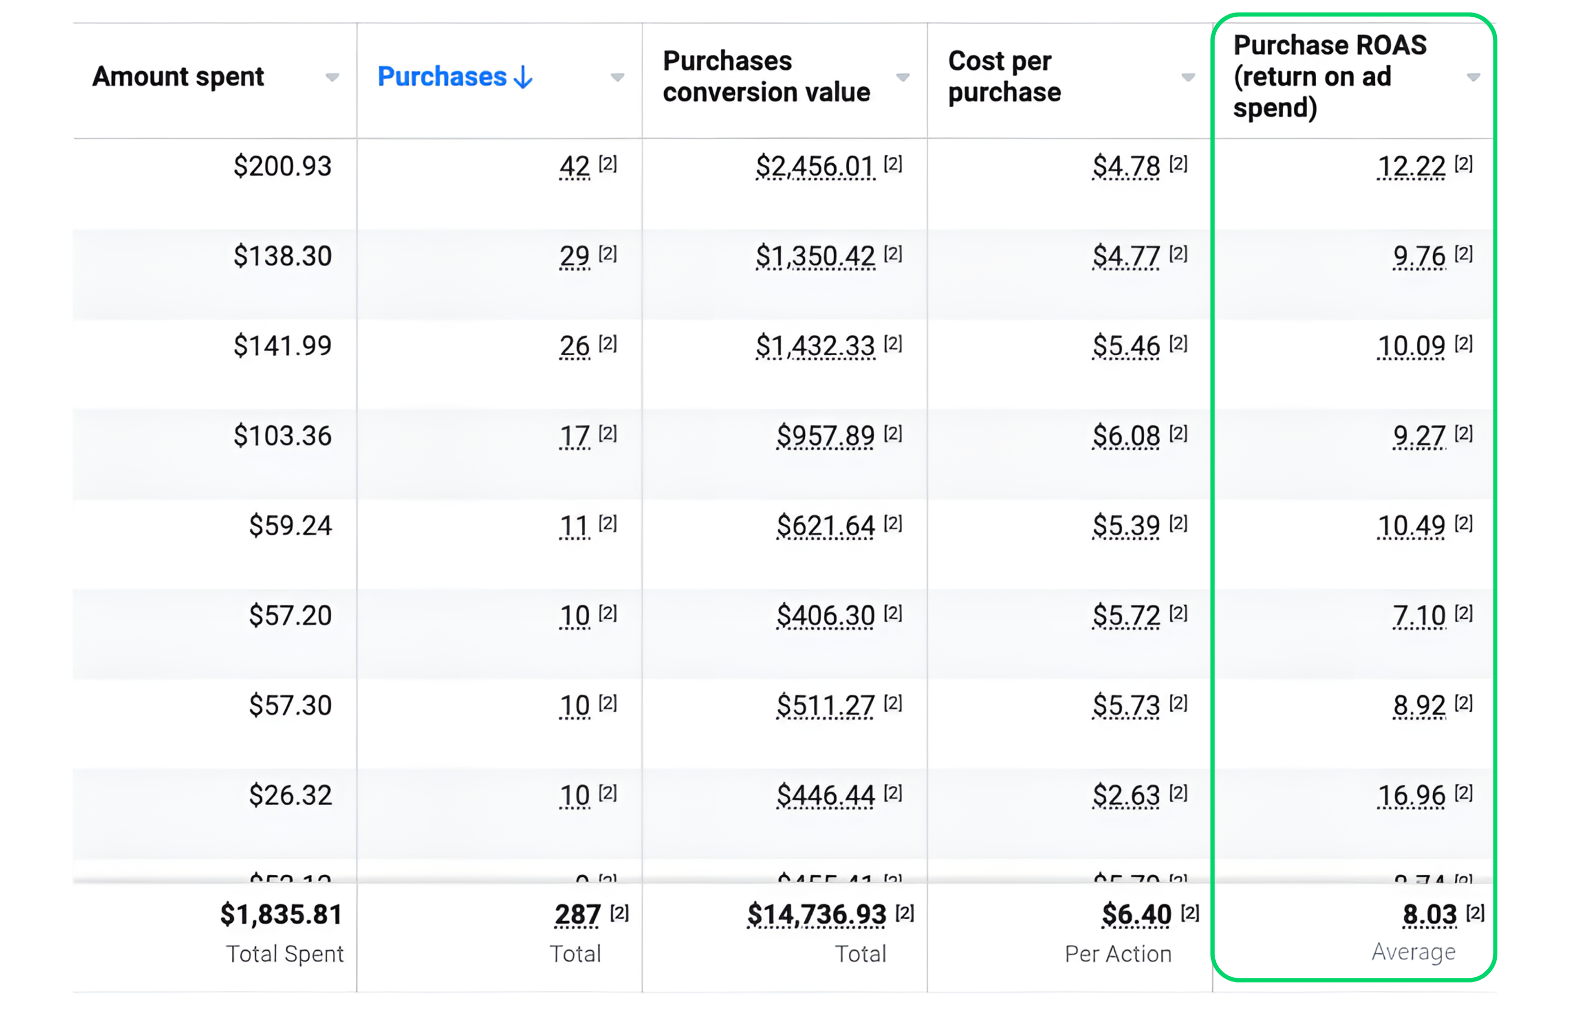Open the $621.64 conversion value
This screenshot has height=1015, width=1570.
tap(825, 526)
